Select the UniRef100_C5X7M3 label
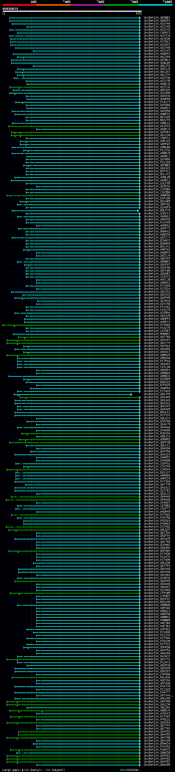This screenshot has height=772, width=175. click(x=157, y=467)
